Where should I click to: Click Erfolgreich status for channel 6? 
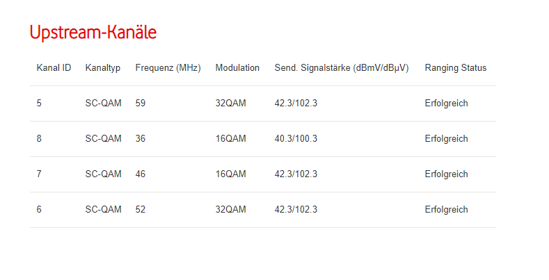tap(446, 210)
